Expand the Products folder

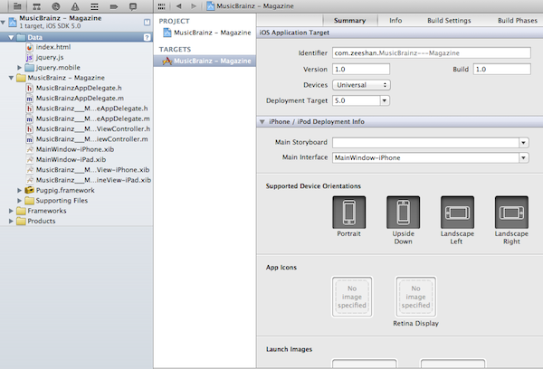click(11, 221)
